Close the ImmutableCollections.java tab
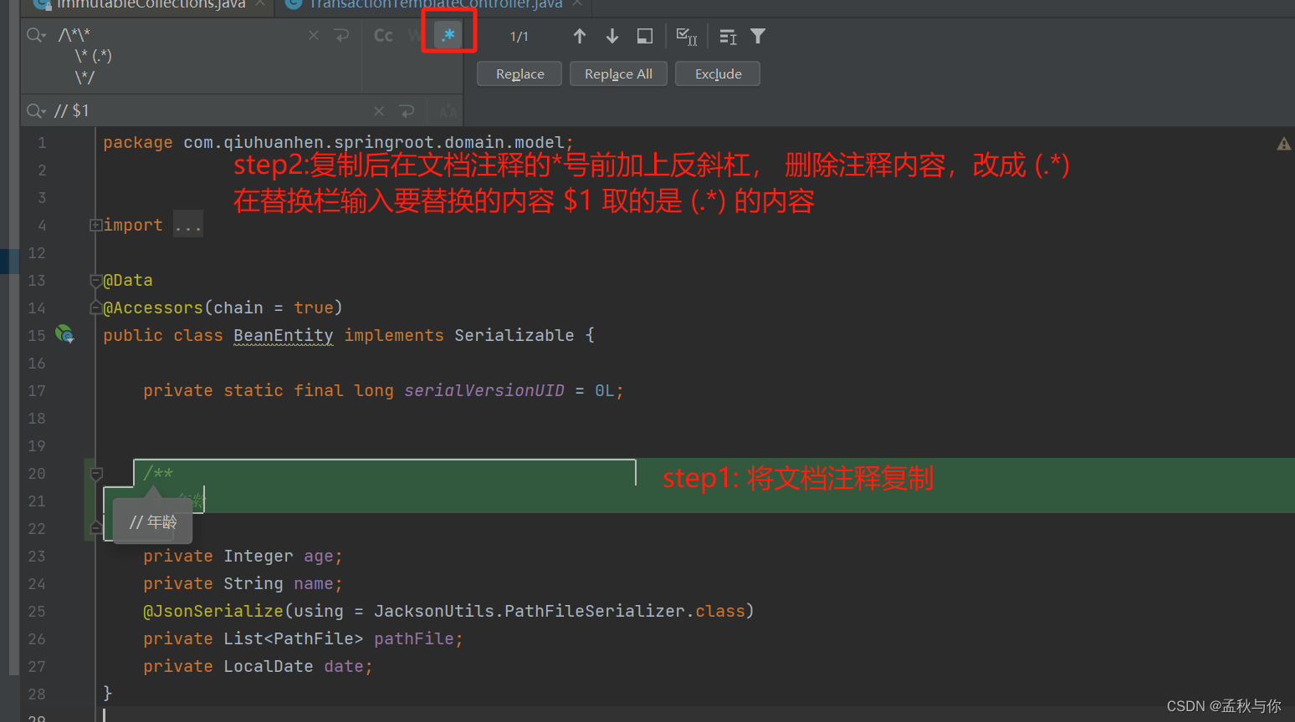Viewport: 1295px width, 722px height. (x=260, y=3)
